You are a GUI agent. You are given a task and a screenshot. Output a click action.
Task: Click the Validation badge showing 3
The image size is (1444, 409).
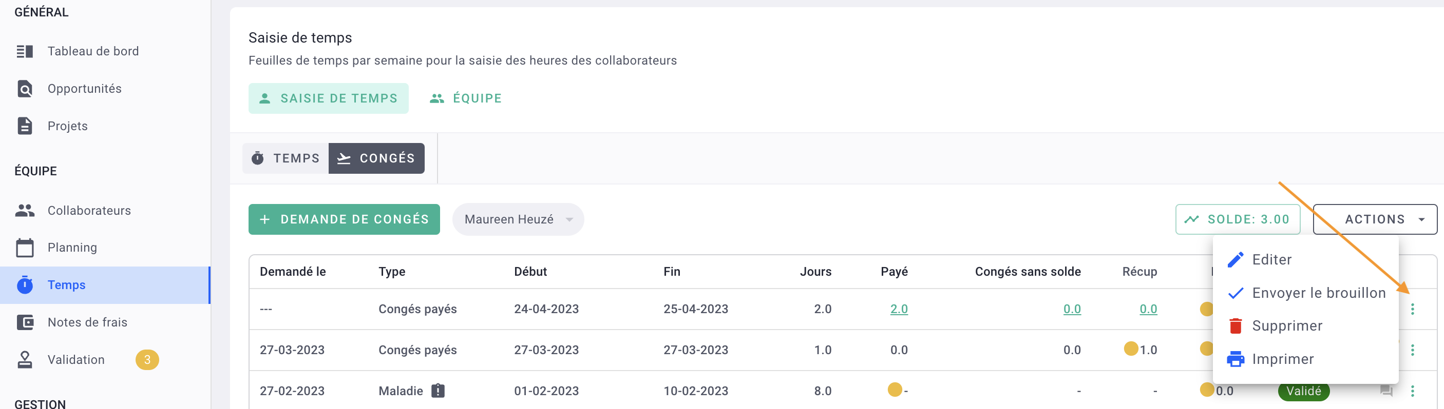(147, 360)
